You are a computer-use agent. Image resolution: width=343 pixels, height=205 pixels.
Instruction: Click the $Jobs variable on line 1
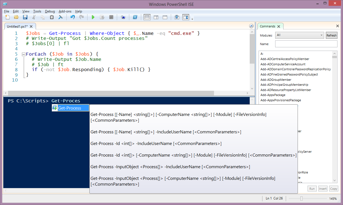point(33,33)
